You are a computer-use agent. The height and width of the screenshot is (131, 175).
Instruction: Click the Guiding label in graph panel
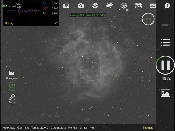tap(9, 23)
